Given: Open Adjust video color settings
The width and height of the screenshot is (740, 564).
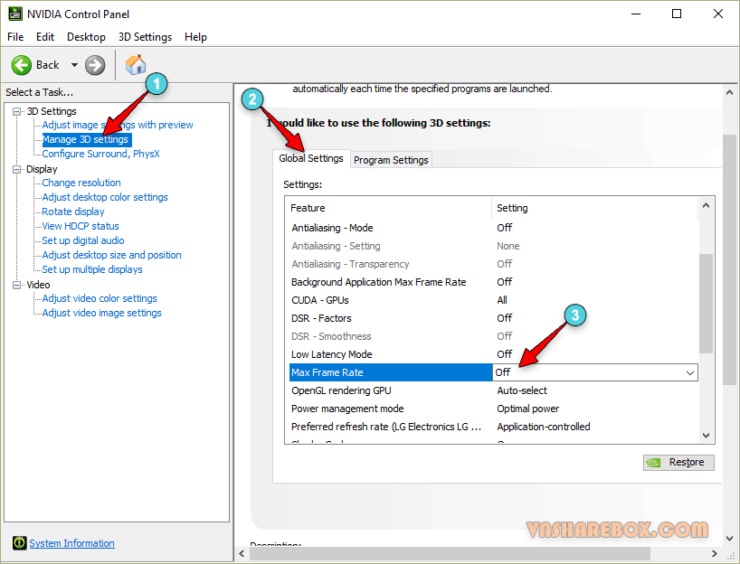Looking at the screenshot, I should click(100, 298).
